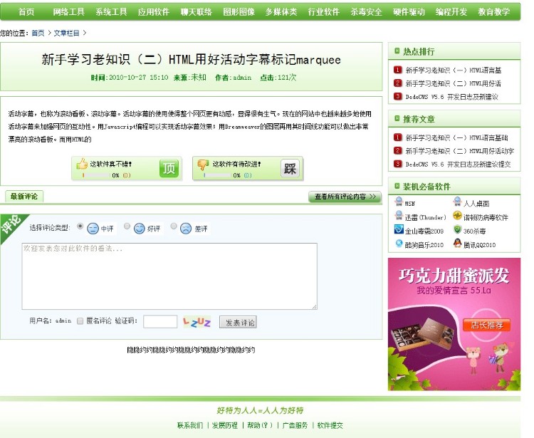Click the 酷狗音乐2010 icon
The image size is (534, 438).
tap(399, 243)
